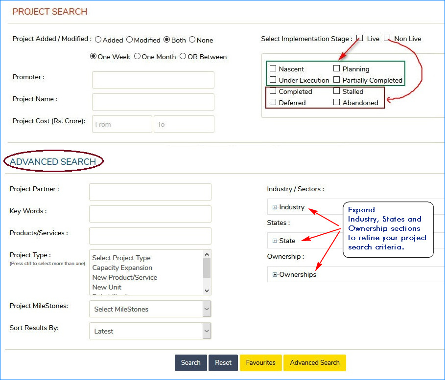Select the Added radio button
Image resolution: width=445 pixels, height=380 pixels.
98,40
